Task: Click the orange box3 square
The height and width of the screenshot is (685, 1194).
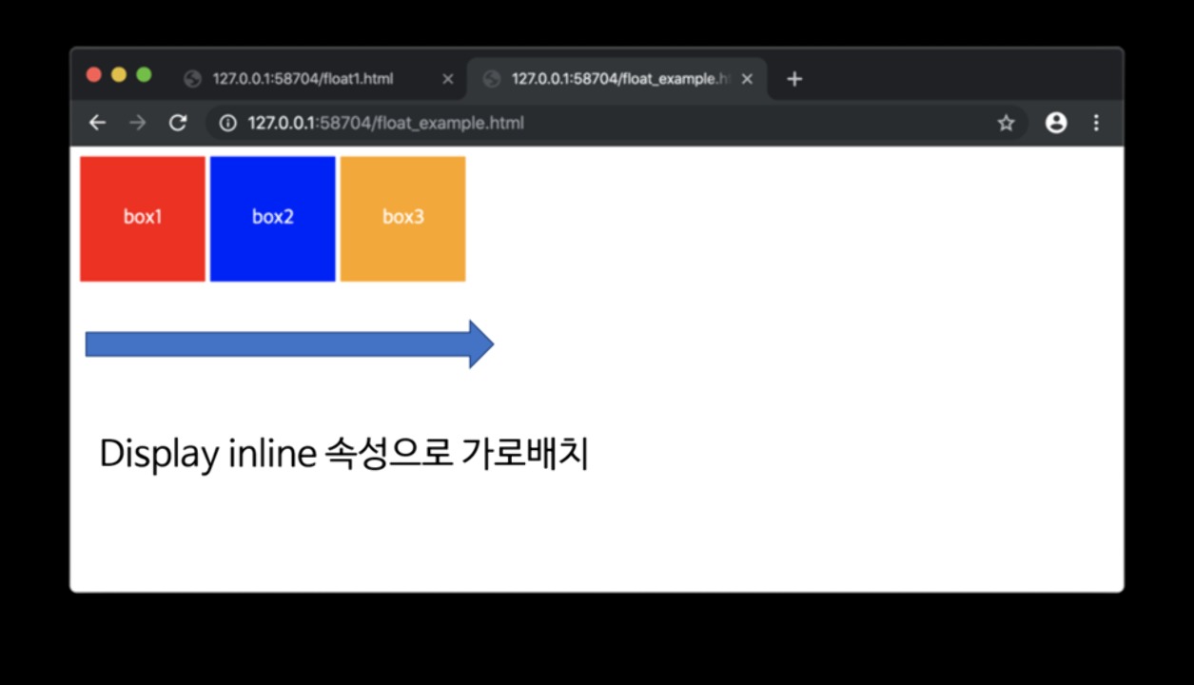Action: (402, 219)
